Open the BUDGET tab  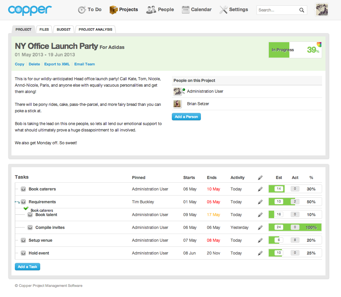[x=63, y=29]
